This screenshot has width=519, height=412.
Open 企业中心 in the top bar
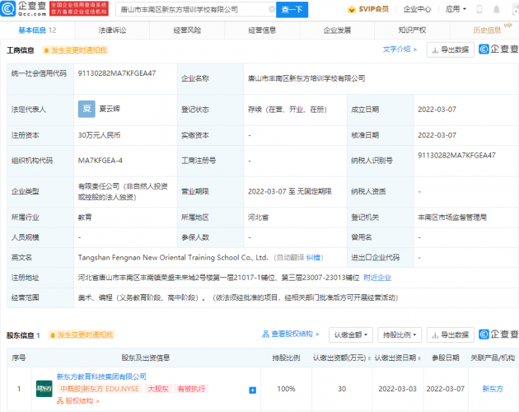(417, 9)
